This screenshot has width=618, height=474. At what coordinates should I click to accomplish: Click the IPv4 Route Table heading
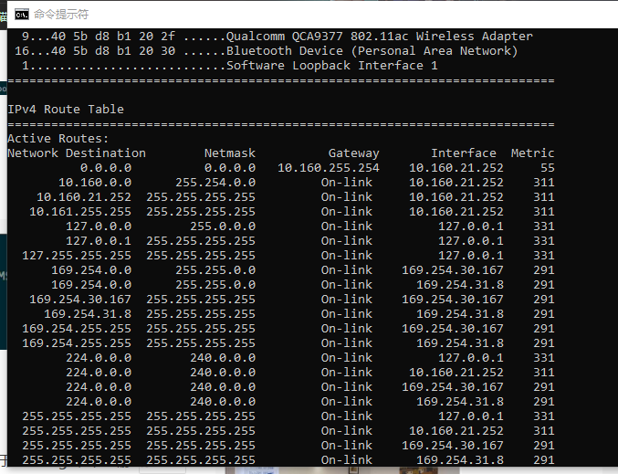pyautogui.click(x=66, y=110)
